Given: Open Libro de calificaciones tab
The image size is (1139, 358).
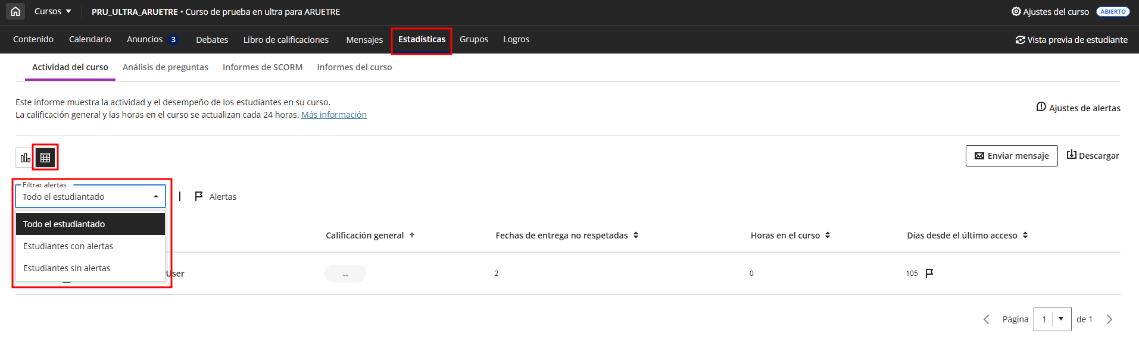Looking at the screenshot, I should click(286, 40).
